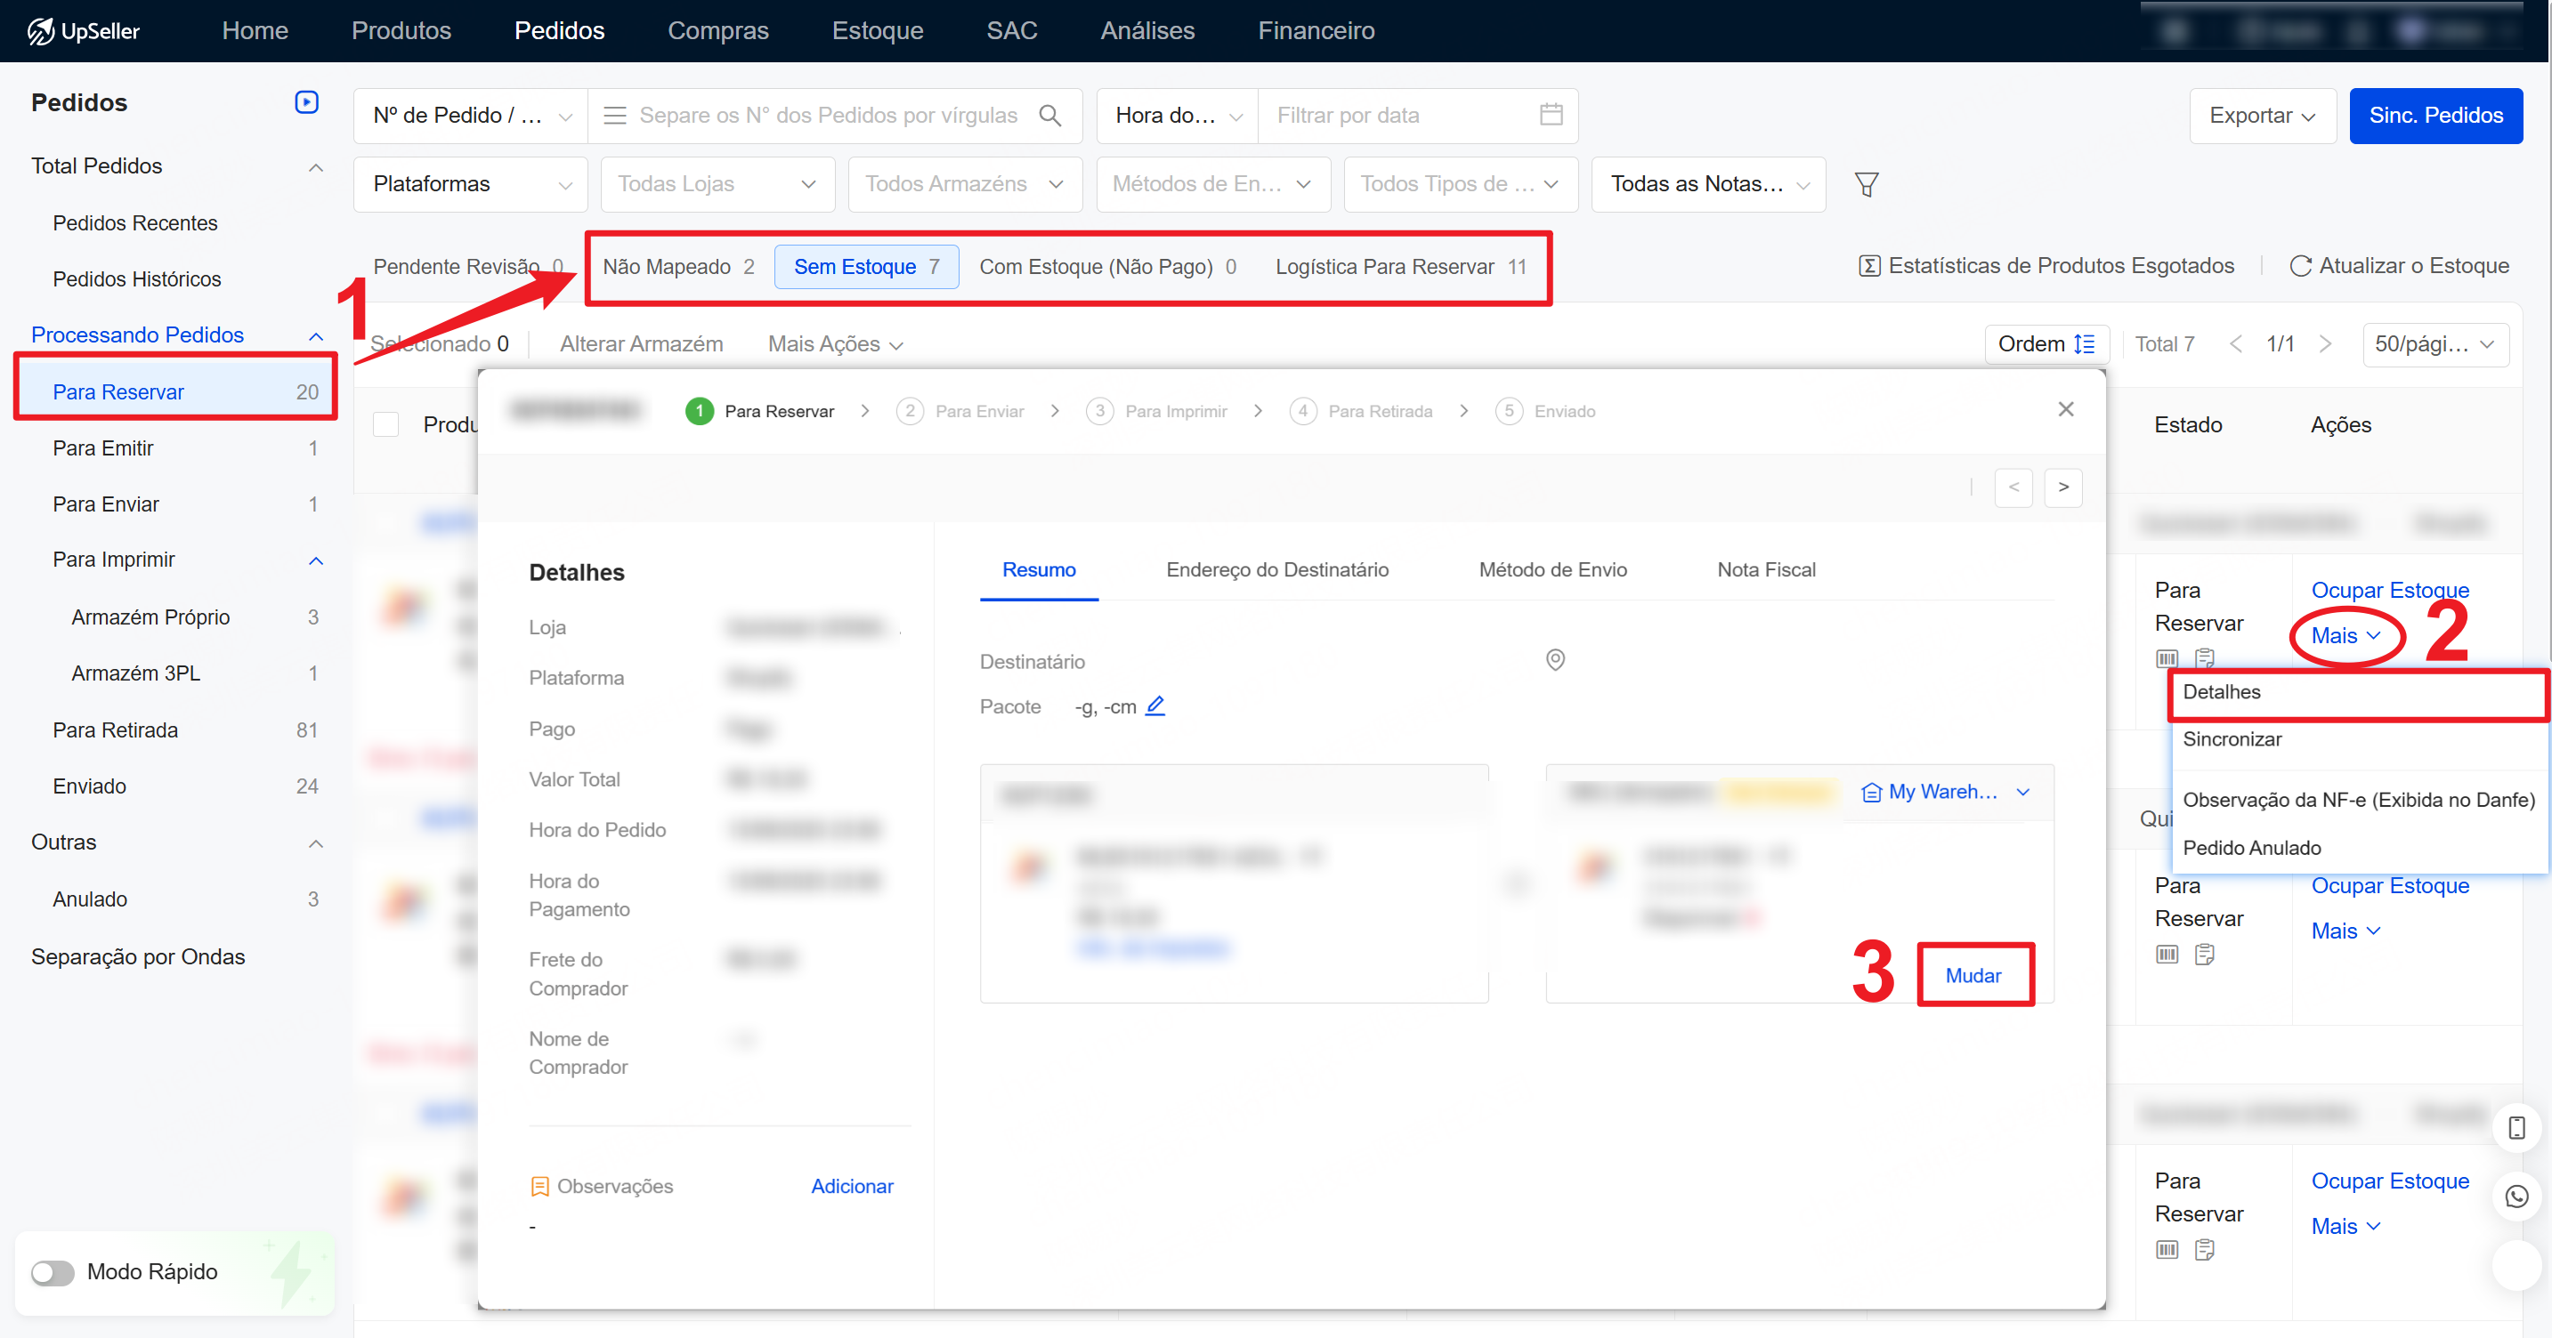This screenshot has height=1338, width=2552.
Task: Click the Pedidos sidebar video tutorial icon
Action: tap(306, 102)
